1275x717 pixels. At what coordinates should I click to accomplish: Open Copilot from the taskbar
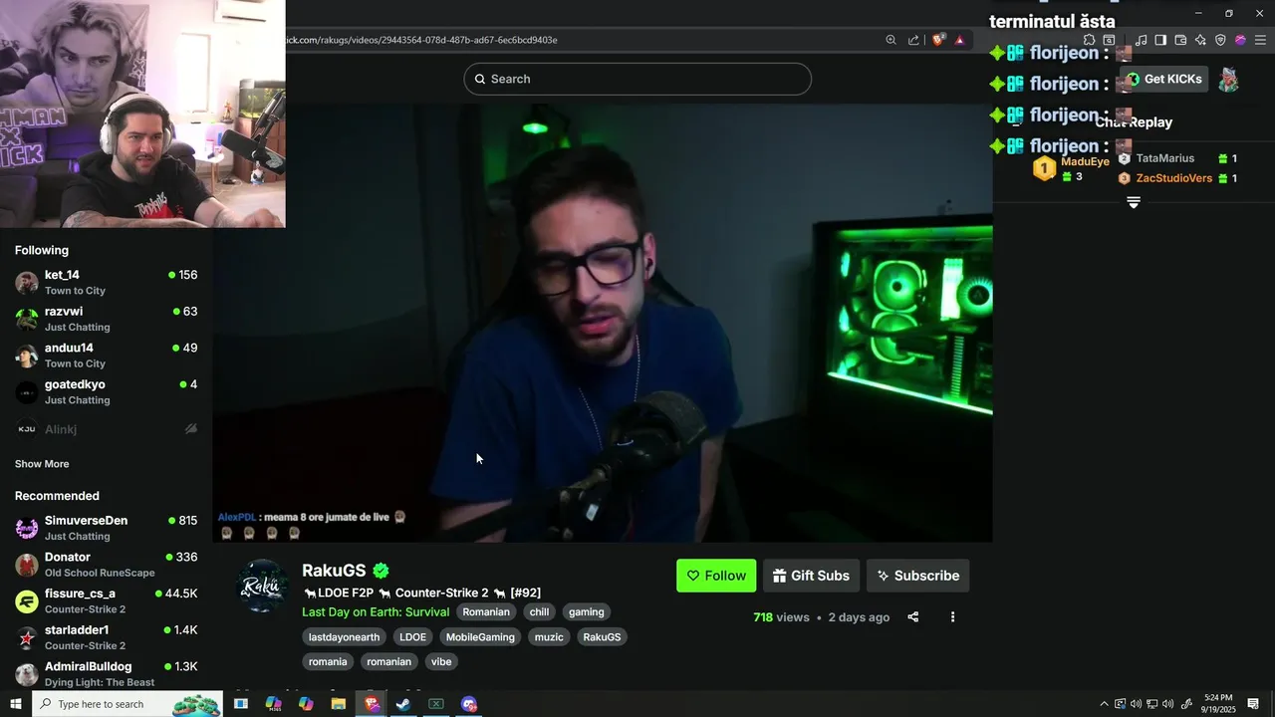point(306,704)
